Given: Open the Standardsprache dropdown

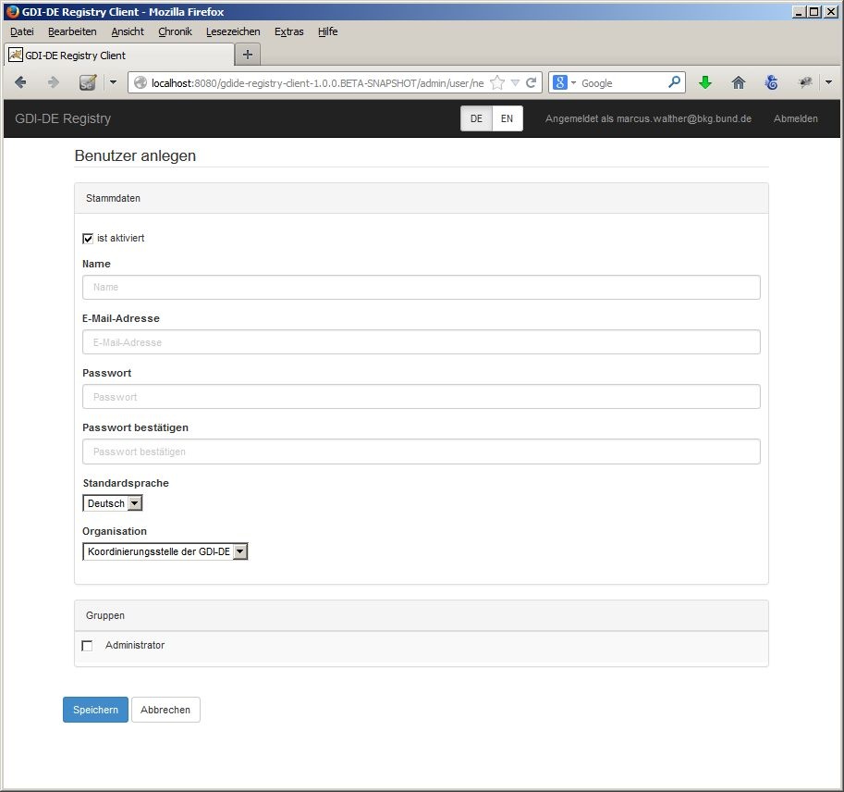Looking at the screenshot, I should 113,503.
